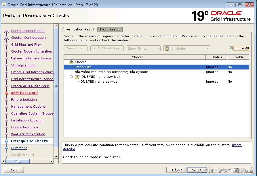Select the Verification Result tab
This screenshot has width=257, height=176.
80,29
